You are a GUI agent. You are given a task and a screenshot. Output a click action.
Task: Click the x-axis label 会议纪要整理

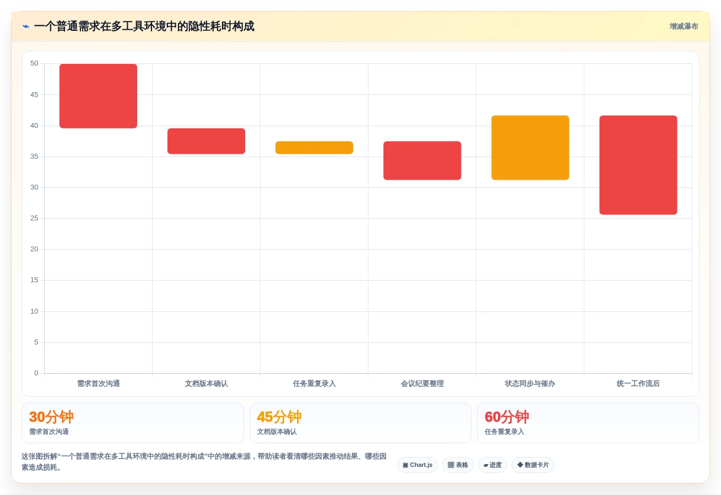click(422, 384)
